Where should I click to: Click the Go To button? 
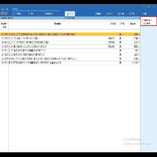(x=70, y=14)
